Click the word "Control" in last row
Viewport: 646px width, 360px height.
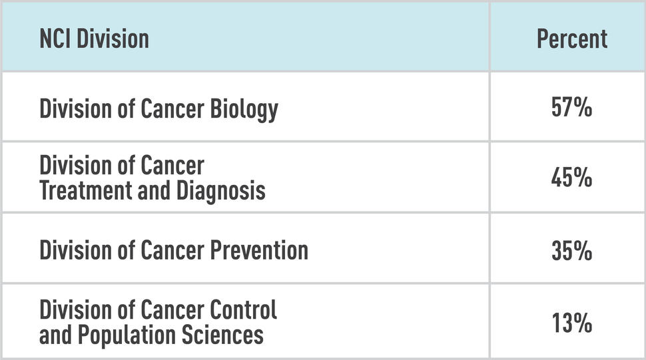coord(243,310)
